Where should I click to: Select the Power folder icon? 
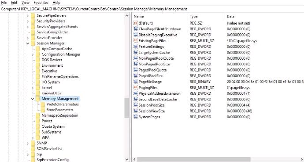click(x=38, y=121)
